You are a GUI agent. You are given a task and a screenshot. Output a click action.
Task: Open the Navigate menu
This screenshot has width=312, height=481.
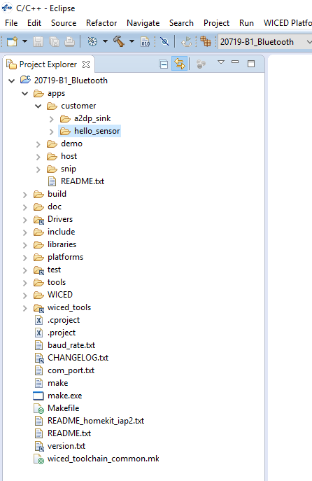[143, 23]
